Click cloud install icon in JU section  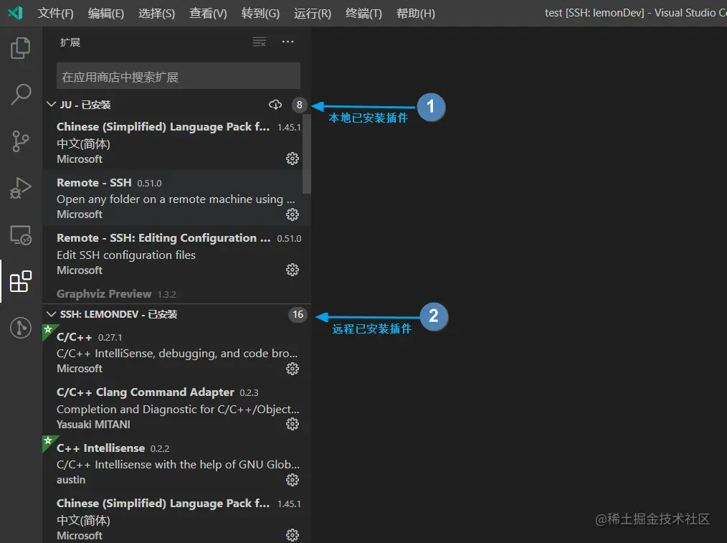coord(275,105)
